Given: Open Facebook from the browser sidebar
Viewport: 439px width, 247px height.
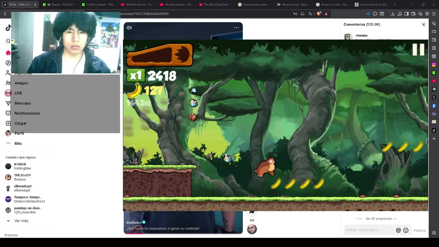Looking at the screenshot, I should coord(434,106).
